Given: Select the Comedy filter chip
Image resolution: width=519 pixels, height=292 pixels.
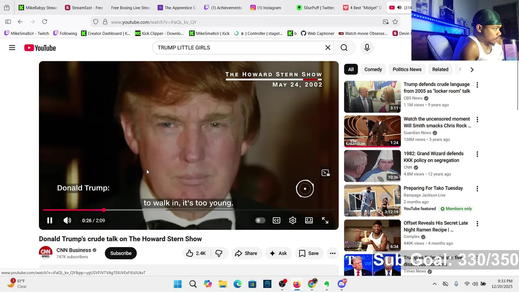Looking at the screenshot, I should [373, 69].
